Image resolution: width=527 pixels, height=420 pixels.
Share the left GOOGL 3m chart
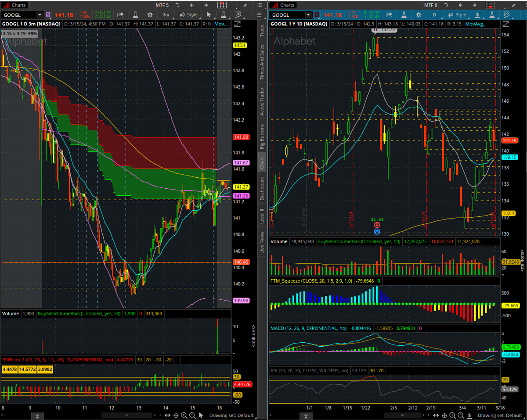point(120,15)
